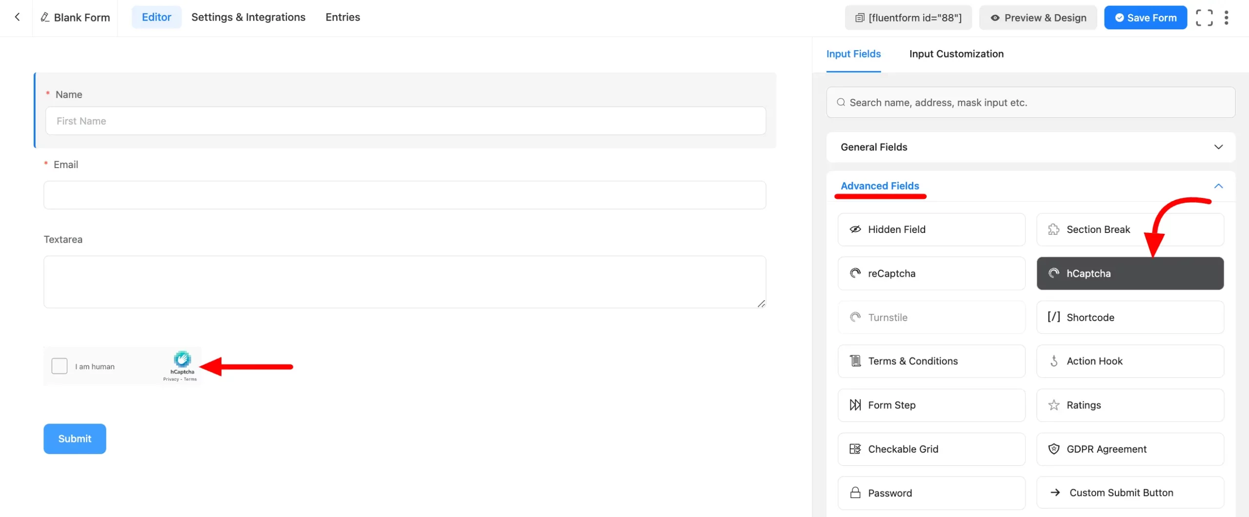Click the field search input box
The height and width of the screenshot is (517, 1249).
[x=1030, y=102]
